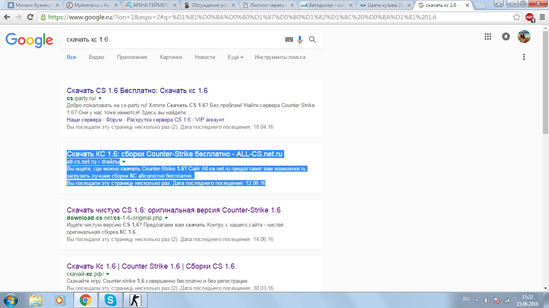The width and height of the screenshot is (549, 308).
Task: Open Counter-Strike from the taskbar
Action: pyautogui.click(x=135, y=300)
